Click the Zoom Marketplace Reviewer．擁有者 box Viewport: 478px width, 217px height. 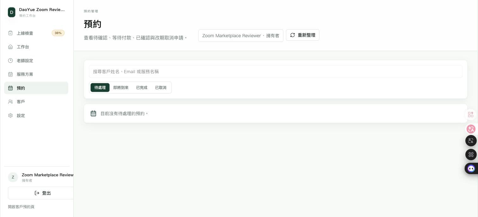[x=241, y=36]
